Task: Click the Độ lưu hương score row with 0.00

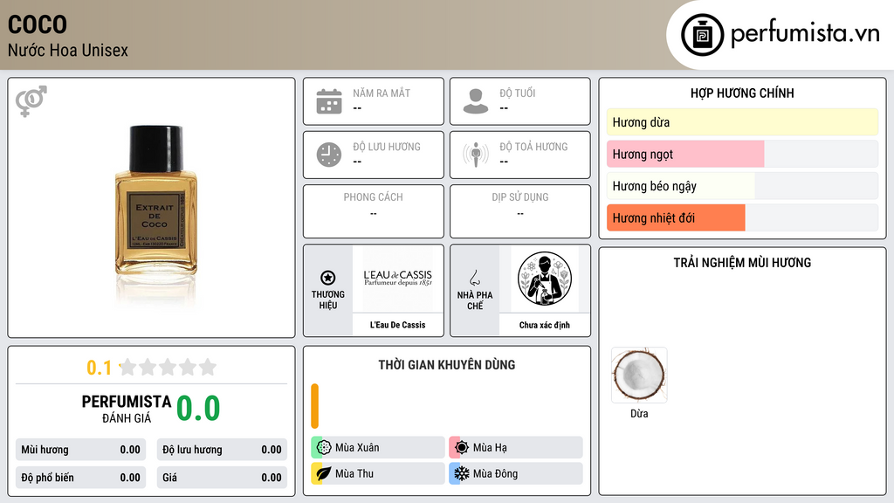Action: [x=222, y=450]
